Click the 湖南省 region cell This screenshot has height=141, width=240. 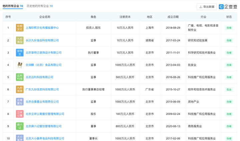(150, 40)
